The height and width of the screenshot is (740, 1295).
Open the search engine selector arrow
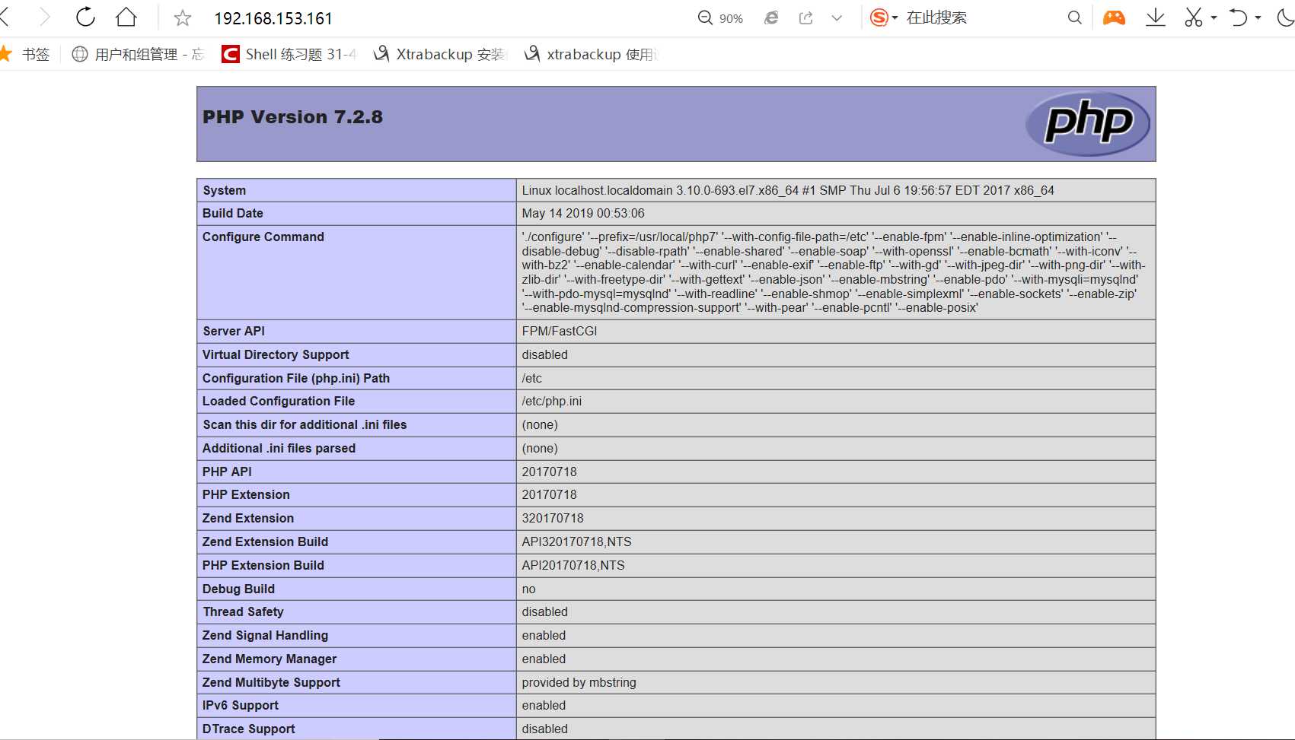tap(895, 17)
